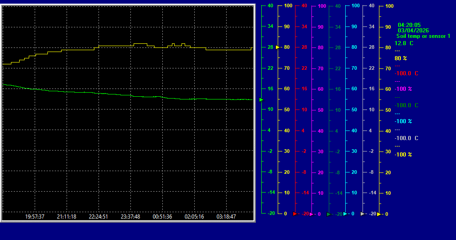Screen dimensions: 456x240
Task: Click the dark green pointer at the scale bottom
Action: (x=328, y=214)
